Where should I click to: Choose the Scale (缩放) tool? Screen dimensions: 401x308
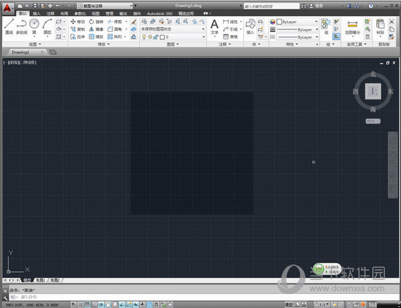click(x=96, y=37)
